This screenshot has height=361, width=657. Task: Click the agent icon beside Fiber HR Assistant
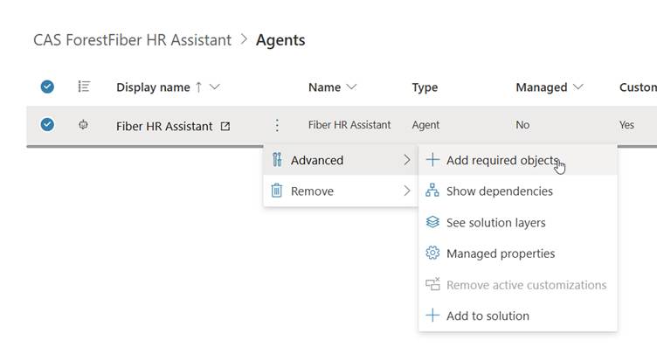tap(84, 125)
